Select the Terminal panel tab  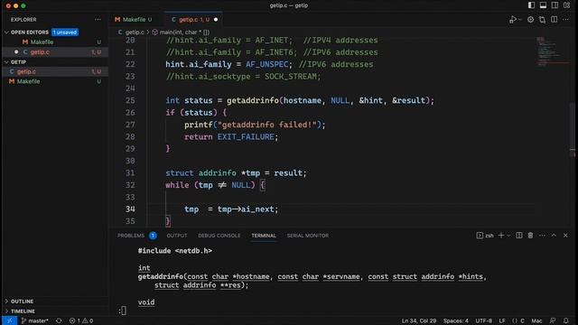click(264, 236)
